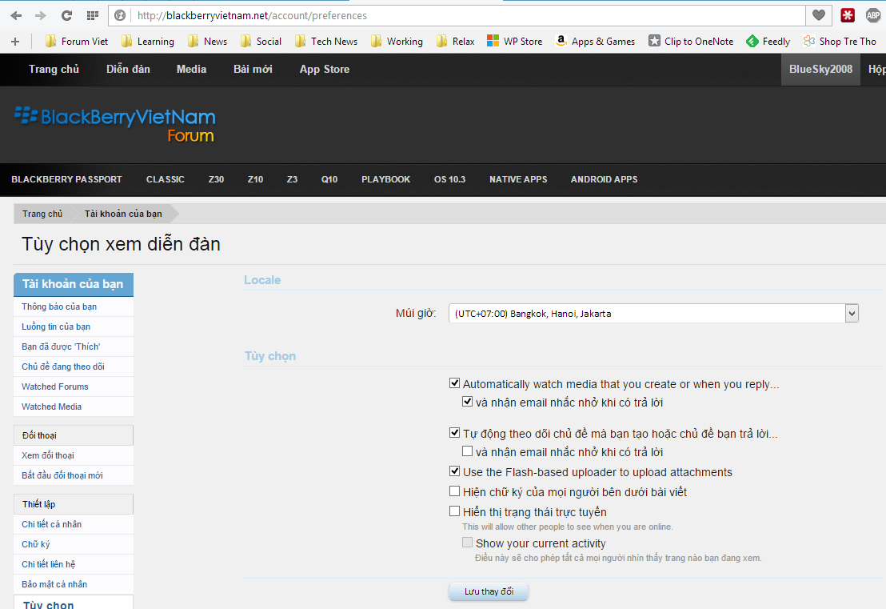Open the ABP Adblock Plus extension icon
Screen dimensions: 886x609
click(x=873, y=15)
